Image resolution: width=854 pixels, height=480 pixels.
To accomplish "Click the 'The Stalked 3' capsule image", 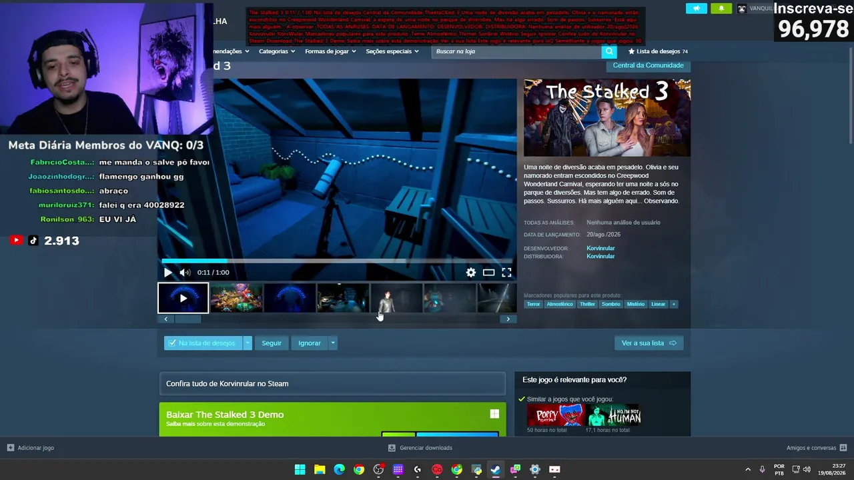I will 607,118.
